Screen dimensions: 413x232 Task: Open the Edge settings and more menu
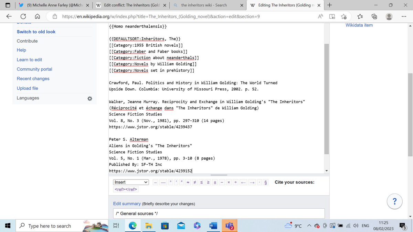(403, 16)
